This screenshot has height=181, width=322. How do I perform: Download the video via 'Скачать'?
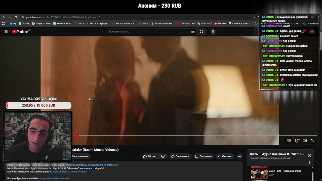click(x=224, y=156)
